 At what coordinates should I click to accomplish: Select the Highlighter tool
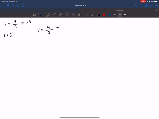[54, 15]
